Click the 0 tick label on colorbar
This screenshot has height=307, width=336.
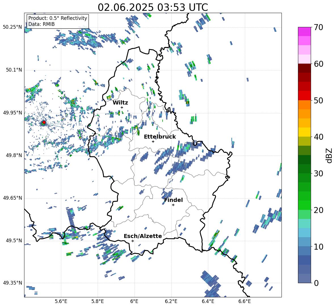point(316,283)
